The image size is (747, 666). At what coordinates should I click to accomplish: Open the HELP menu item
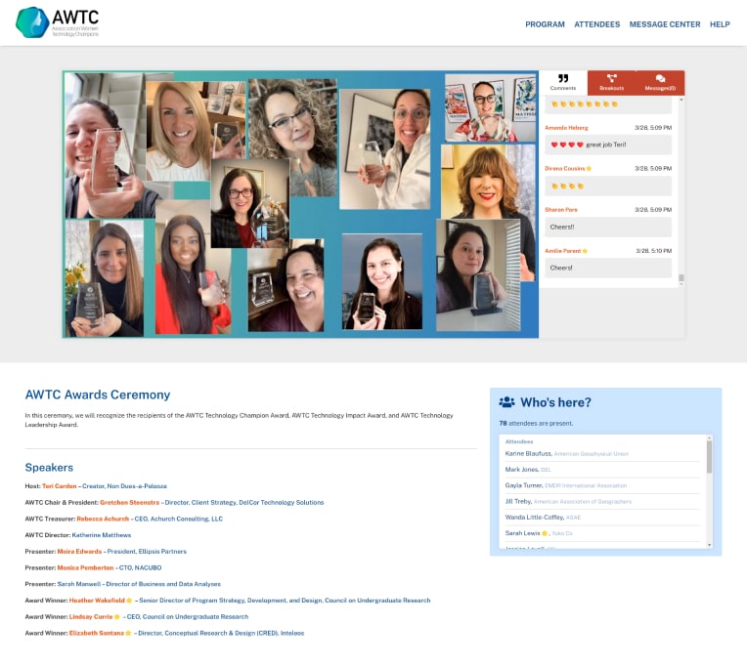point(720,24)
